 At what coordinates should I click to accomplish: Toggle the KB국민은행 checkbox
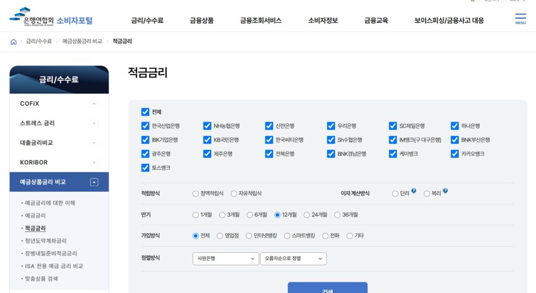point(207,140)
